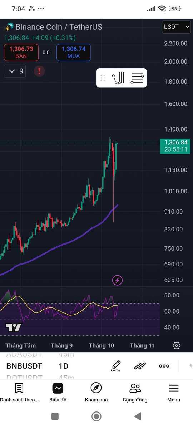Viewport: 193px width, 429px height.
Task: Open chart time axis settings hexagon icon
Action: (177, 346)
